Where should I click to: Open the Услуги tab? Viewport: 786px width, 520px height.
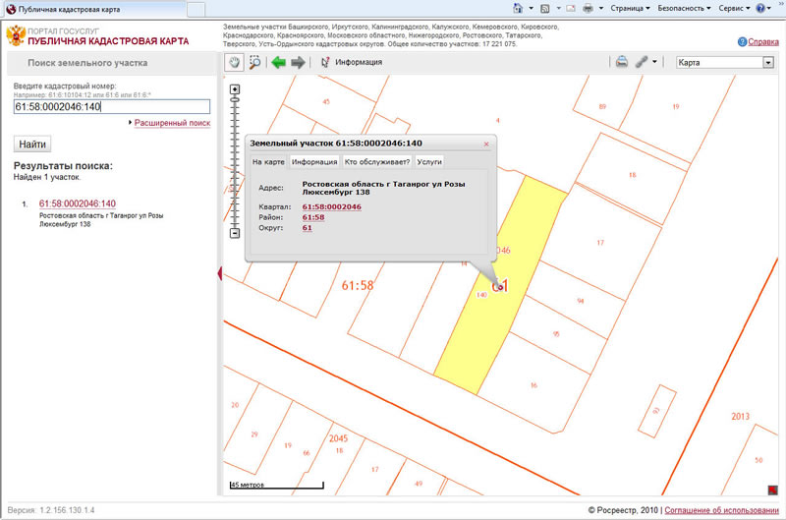(429, 162)
